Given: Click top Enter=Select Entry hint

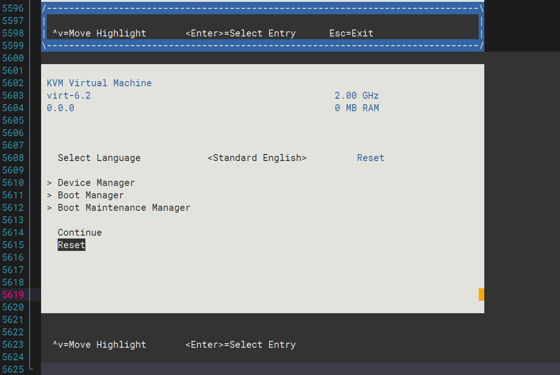Looking at the screenshot, I should 241,33.
